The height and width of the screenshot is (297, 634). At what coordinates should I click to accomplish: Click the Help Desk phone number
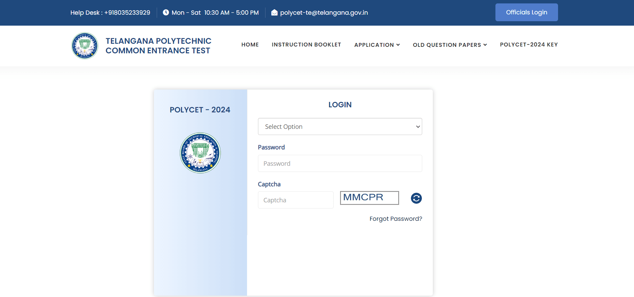pos(127,13)
